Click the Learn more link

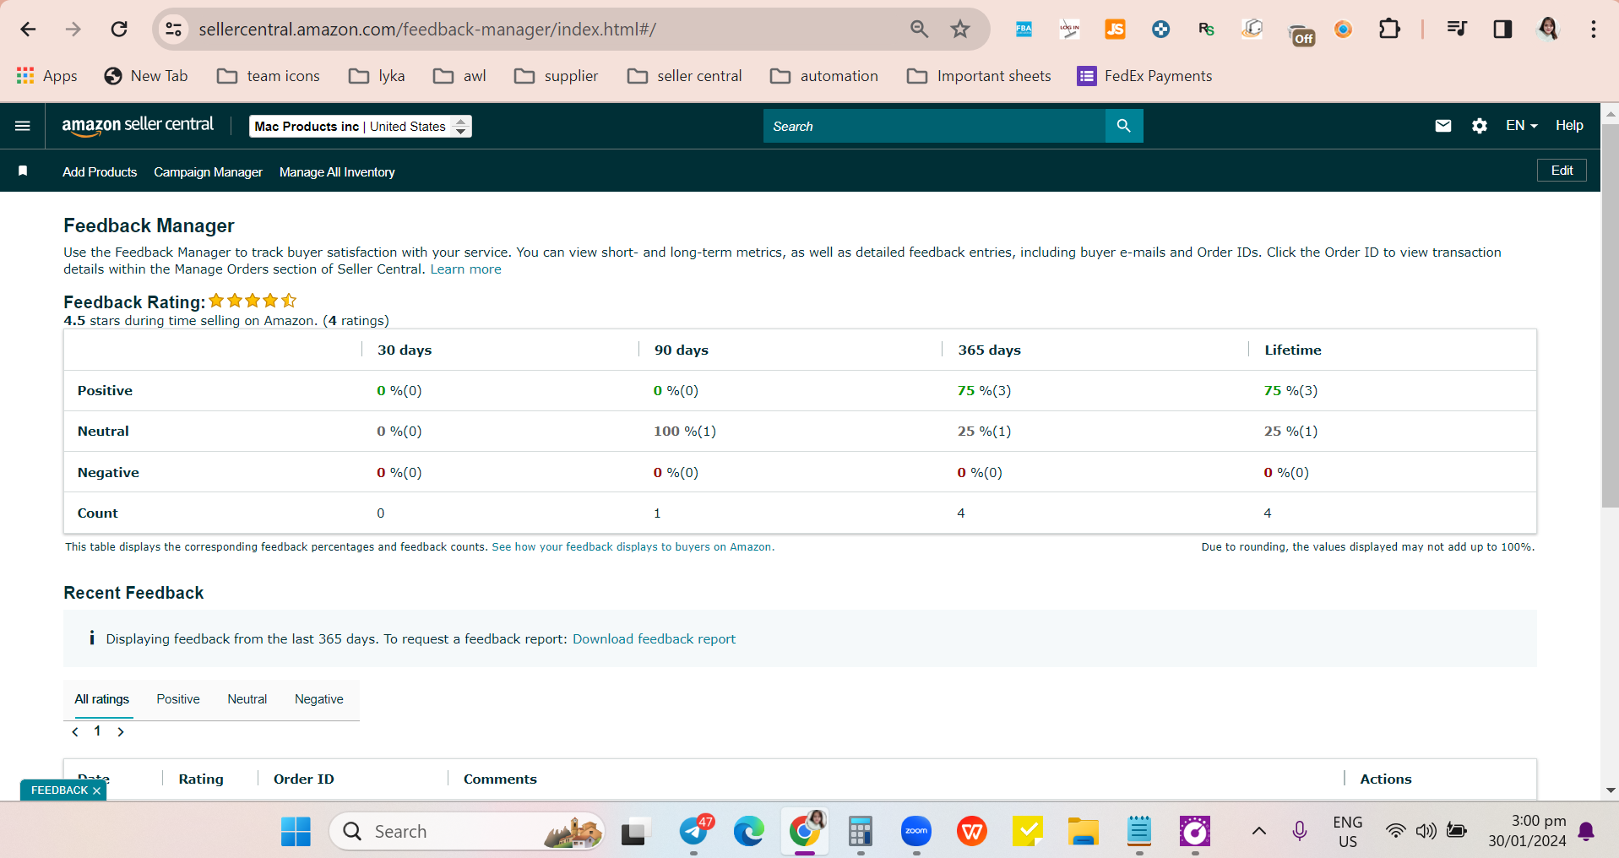pyautogui.click(x=465, y=269)
